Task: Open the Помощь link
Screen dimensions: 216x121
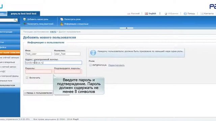Action: point(191,13)
